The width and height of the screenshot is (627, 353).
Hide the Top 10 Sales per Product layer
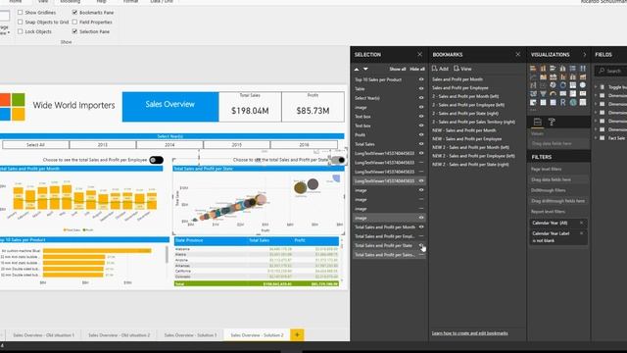[x=421, y=79]
